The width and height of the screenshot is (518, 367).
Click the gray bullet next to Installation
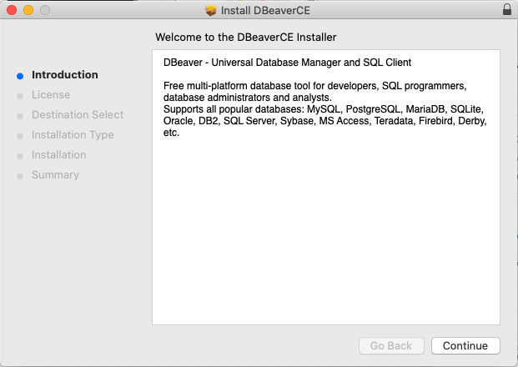[20, 156]
